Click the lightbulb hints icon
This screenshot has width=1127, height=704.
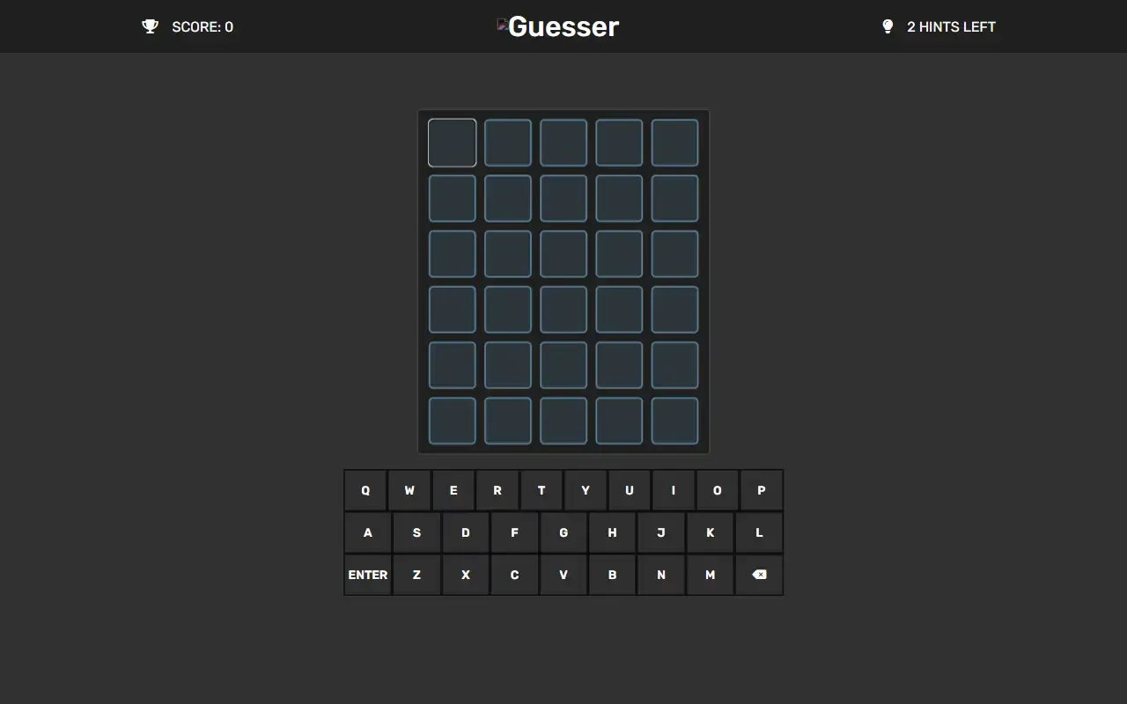pyautogui.click(x=888, y=26)
